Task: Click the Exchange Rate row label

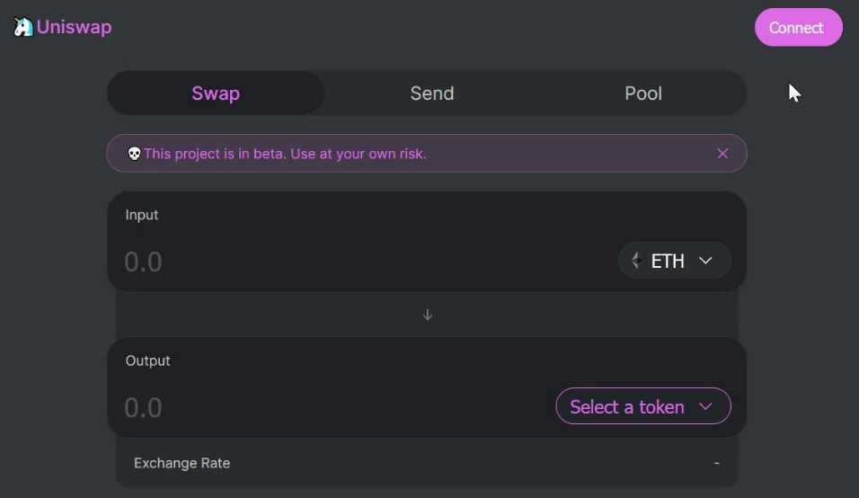Action: pyautogui.click(x=182, y=463)
